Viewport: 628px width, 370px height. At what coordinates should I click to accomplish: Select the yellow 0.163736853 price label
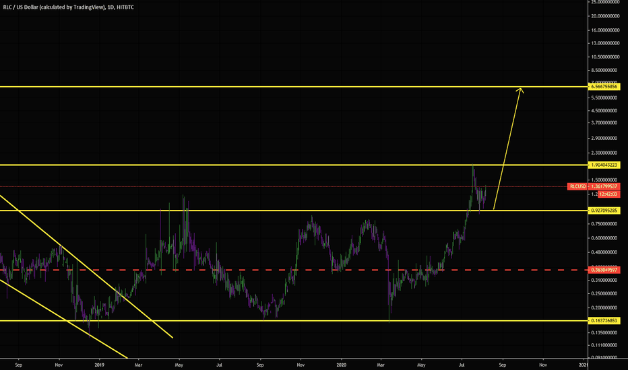(x=604, y=321)
